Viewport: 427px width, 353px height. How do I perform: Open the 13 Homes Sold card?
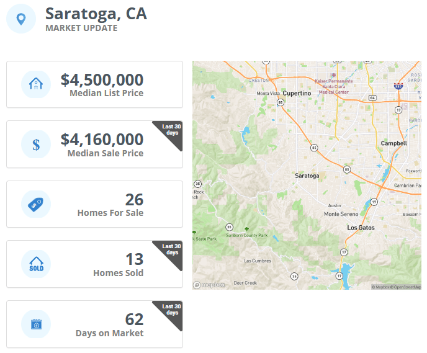[x=94, y=264]
